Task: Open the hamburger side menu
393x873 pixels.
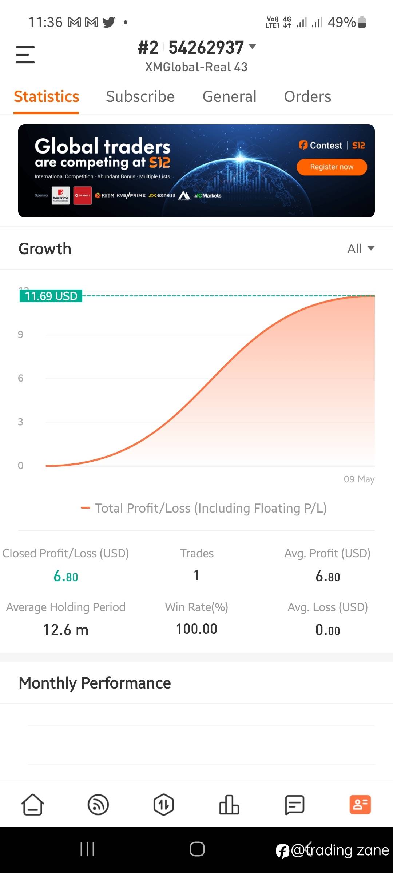Action: coord(25,55)
